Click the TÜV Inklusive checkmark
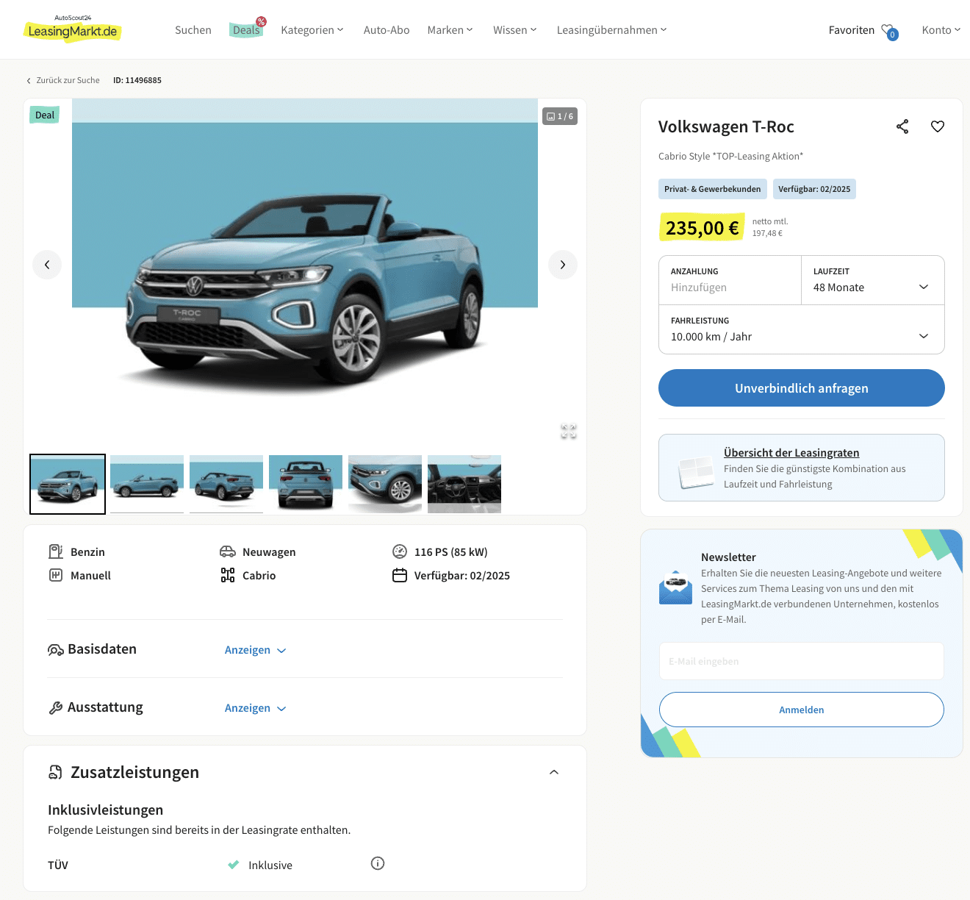Image resolution: width=970 pixels, height=900 pixels. point(234,865)
